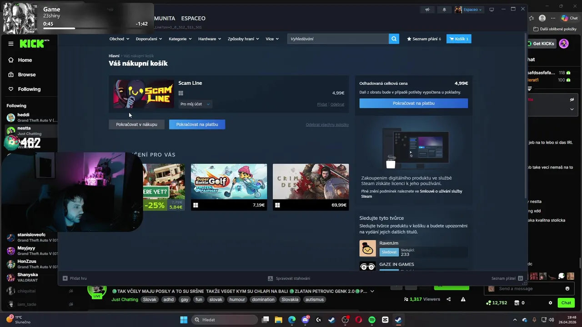Open the Kick gift shop icon
The width and height of the screenshot is (582, 327).
[x=517, y=303]
